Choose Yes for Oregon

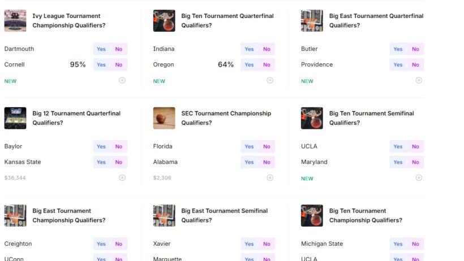coord(249,64)
